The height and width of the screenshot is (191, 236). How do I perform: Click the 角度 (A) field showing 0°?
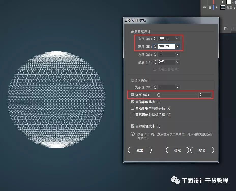click(167, 54)
